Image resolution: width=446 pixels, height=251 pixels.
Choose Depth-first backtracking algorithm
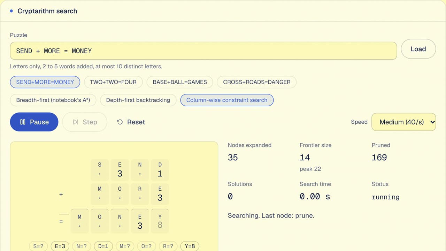pyautogui.click(x=138, y=100)
